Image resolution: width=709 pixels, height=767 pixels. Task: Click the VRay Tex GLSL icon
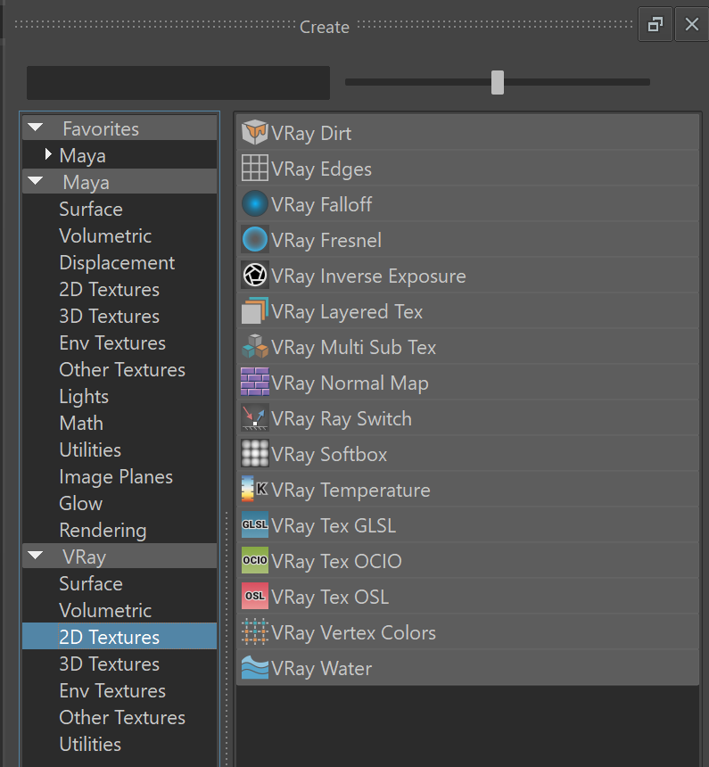click(x=254, y=525)
